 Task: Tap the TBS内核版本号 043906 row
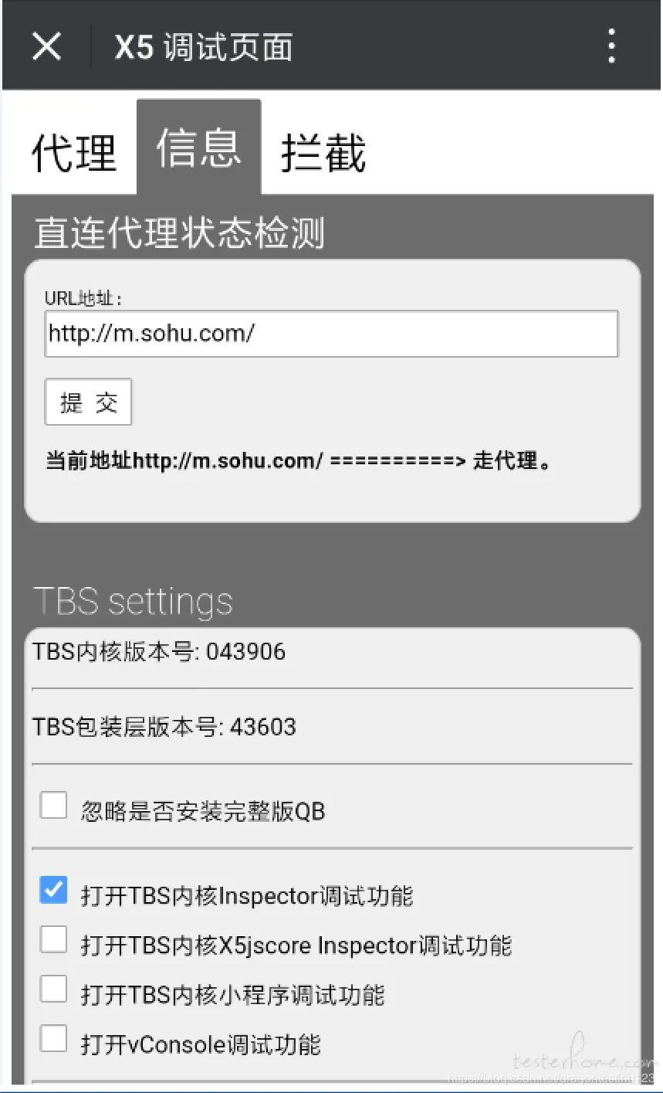coord(332,651)
